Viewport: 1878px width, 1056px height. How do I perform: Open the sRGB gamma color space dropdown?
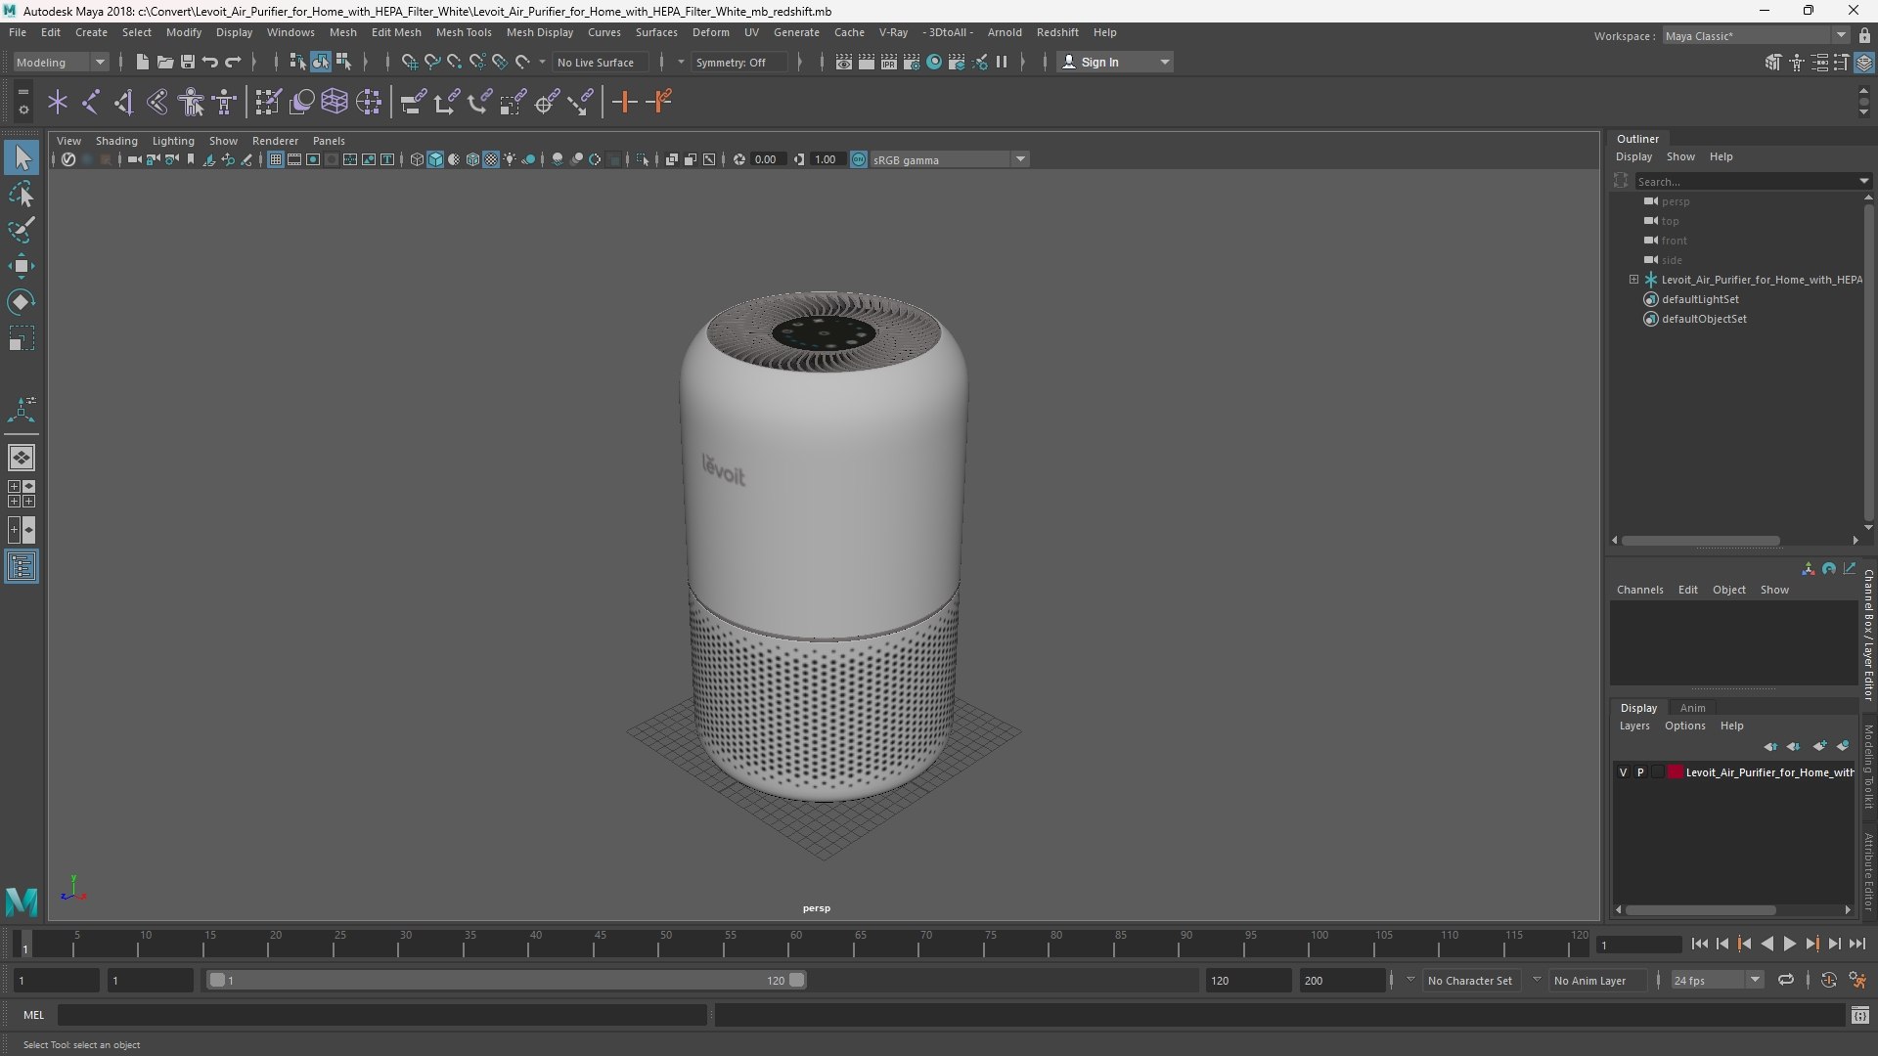coord(949,159)
